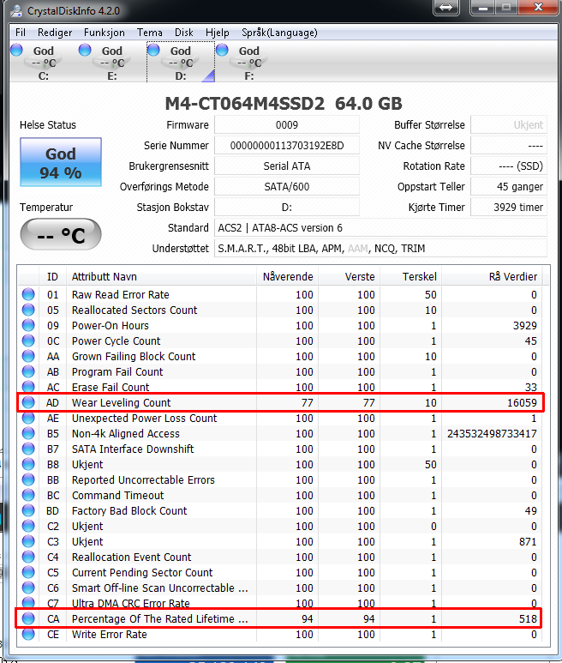Click the Attributt Navn column header
This screenshot has width=562, height=663.
pos(161,276)
